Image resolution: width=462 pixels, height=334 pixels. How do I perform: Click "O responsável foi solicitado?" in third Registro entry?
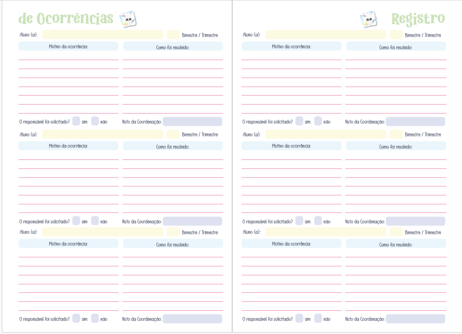pyautogui.click(x=268, y=319)
